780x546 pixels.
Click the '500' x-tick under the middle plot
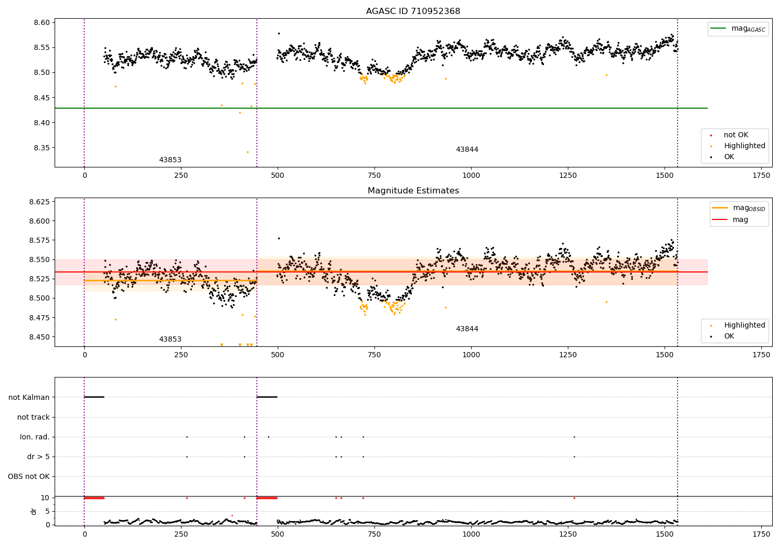(x=278, y=355)
